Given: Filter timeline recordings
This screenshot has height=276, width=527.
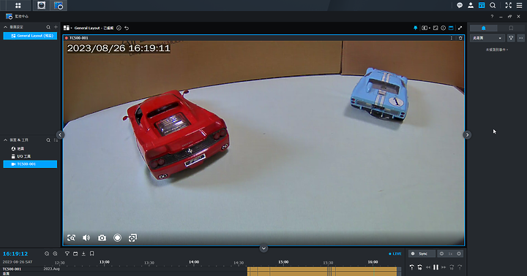Looking at the screenshot, I should tap(67, 254).
